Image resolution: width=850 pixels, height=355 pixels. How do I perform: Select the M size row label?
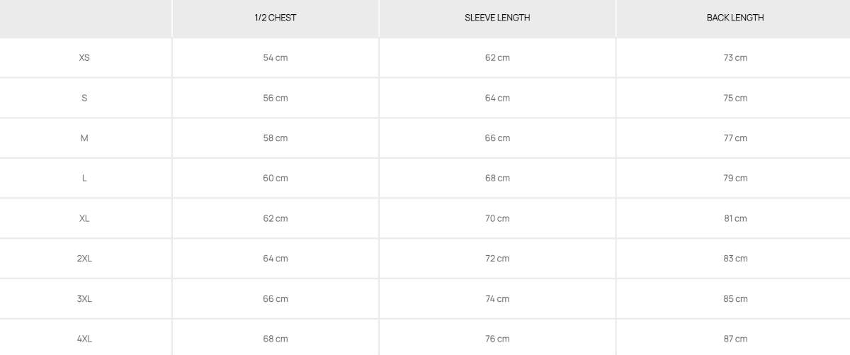(84, 138)
